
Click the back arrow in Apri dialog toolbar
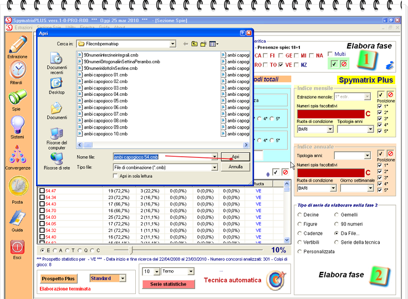pos(186,44)
